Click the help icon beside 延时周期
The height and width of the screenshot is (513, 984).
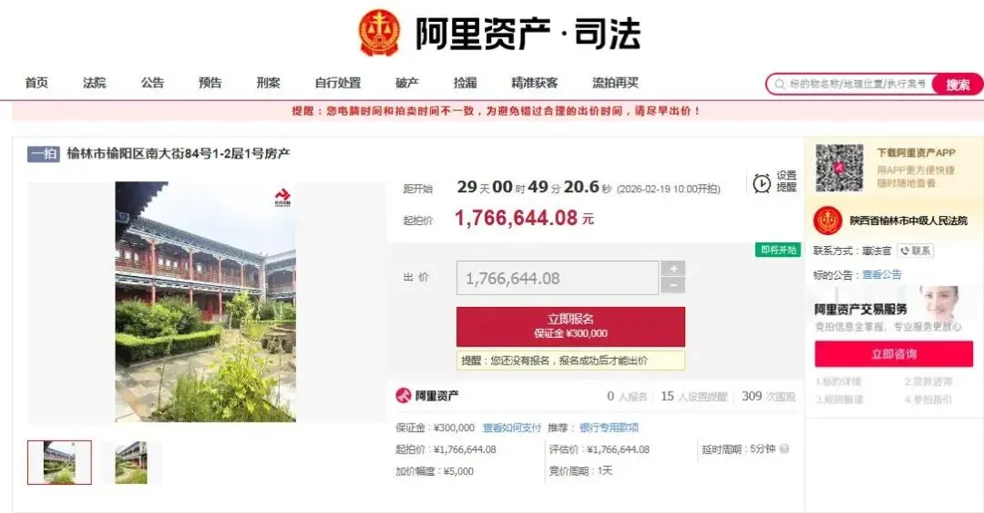784,449
